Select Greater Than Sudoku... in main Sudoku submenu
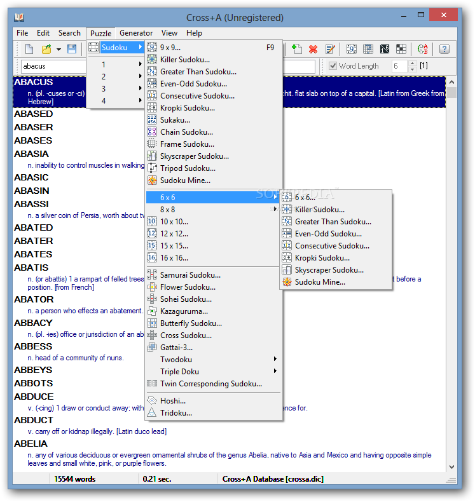 [214, 72]
